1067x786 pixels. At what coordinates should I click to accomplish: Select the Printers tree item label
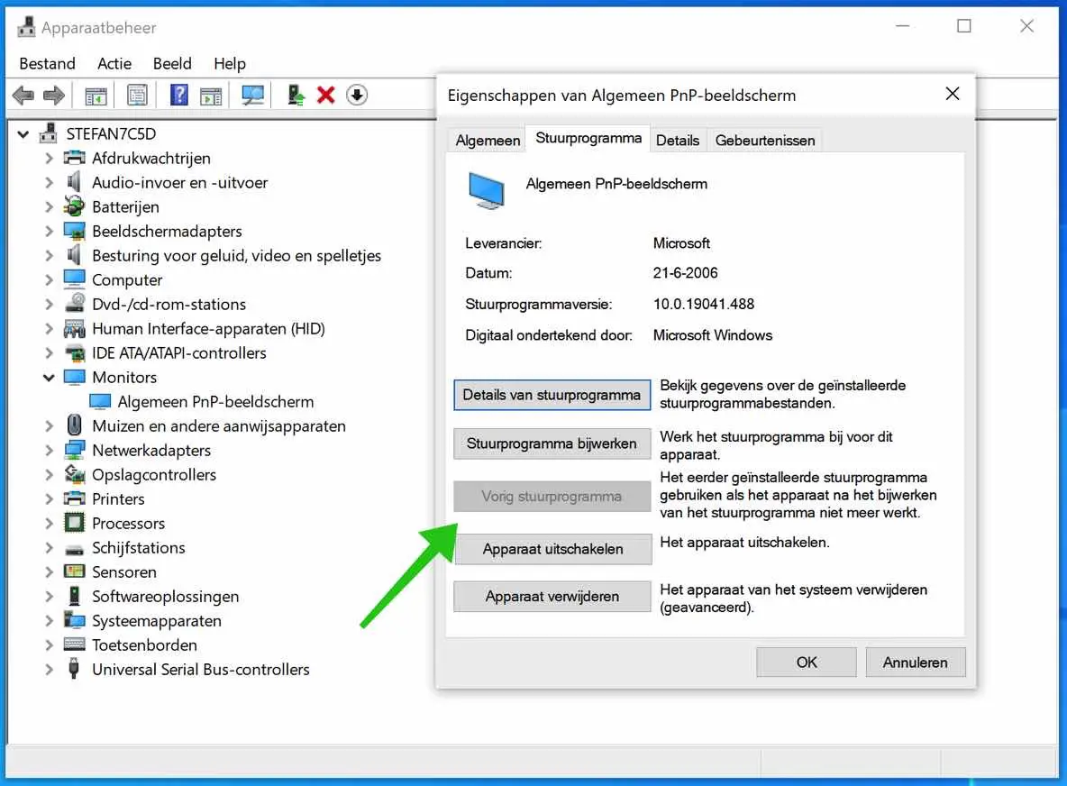(x=118, y=498)
